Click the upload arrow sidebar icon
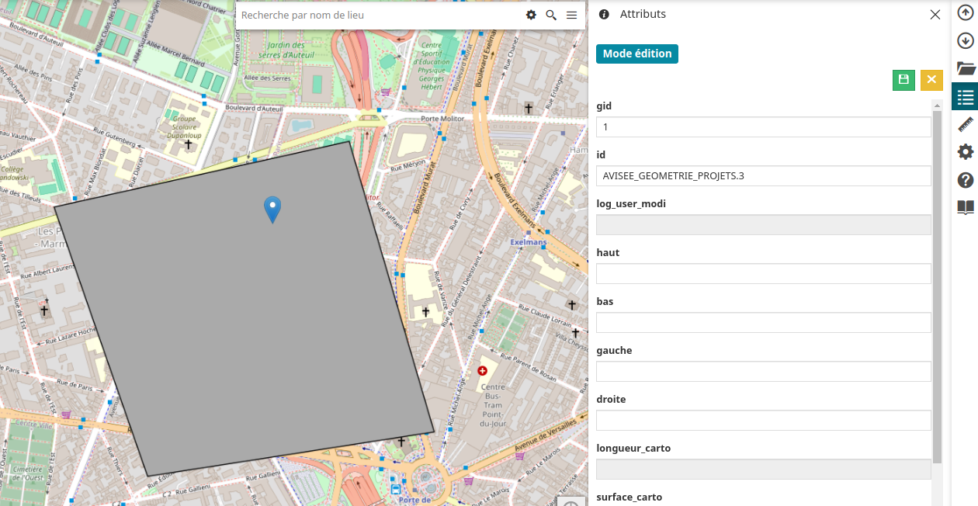Screen dimensions: 978x506 [965, 13]
